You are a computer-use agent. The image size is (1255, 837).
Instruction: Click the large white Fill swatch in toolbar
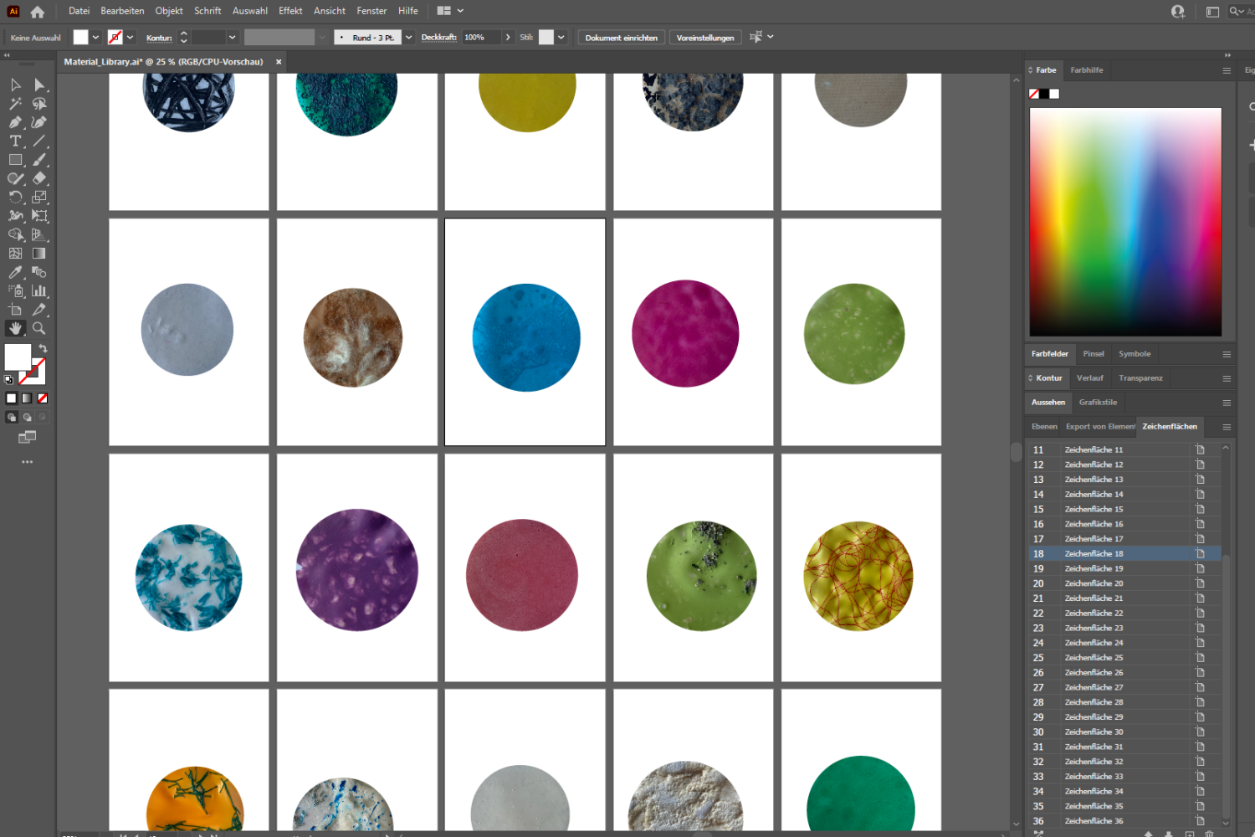(x=18, y=357)
